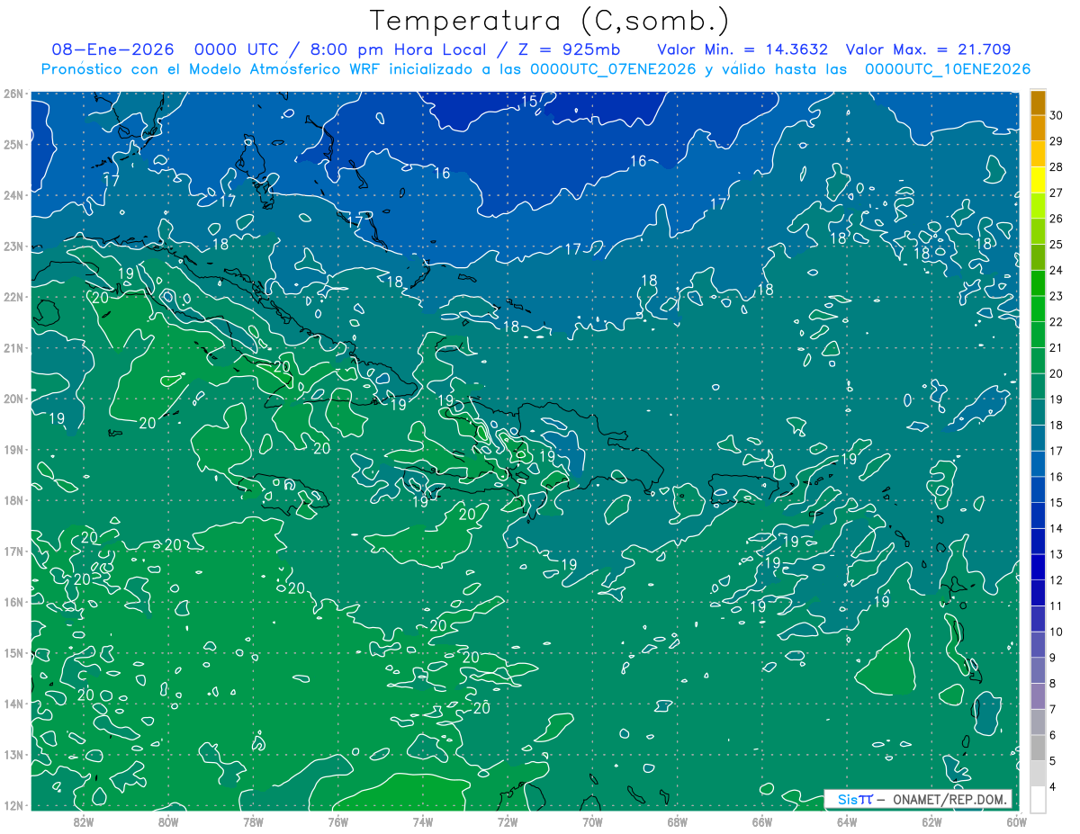Viewport: 1080px width, 834px height.
Task: Click the "21N" latitude axis label
Action: [x=13, y=347]
